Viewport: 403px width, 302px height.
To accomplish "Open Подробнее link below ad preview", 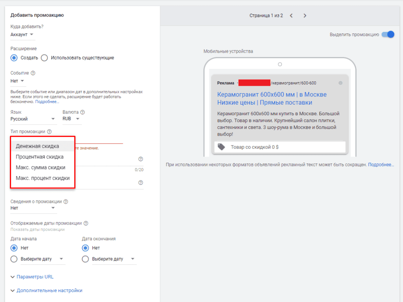I will [381, 165].
